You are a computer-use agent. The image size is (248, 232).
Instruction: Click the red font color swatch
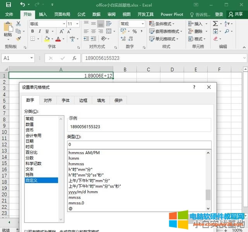(58, 39)
